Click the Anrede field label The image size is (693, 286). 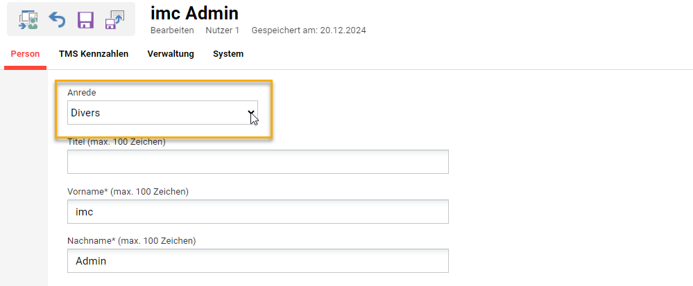point(81,92)
